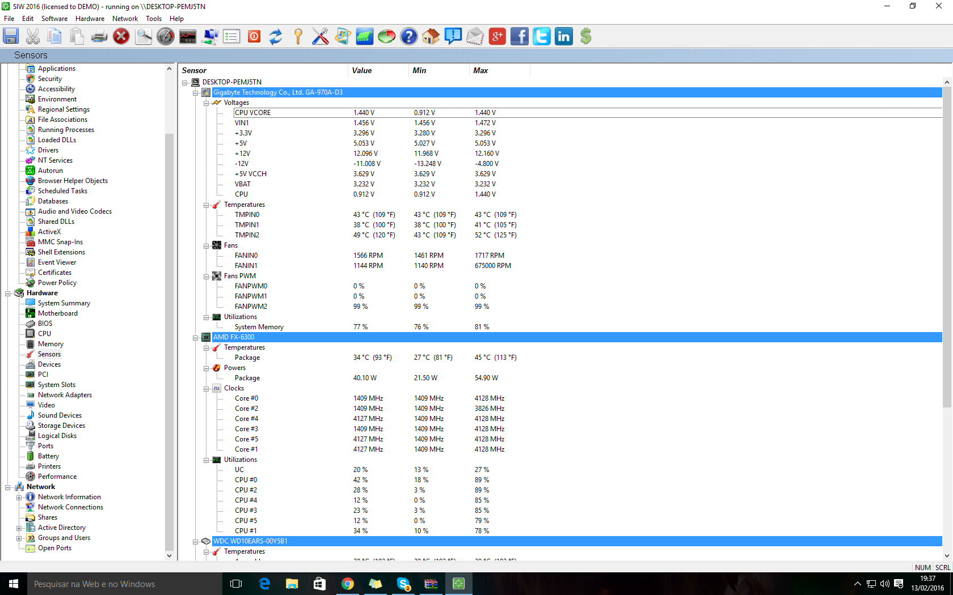Open the File menu
953x595 pixels.
9,19
